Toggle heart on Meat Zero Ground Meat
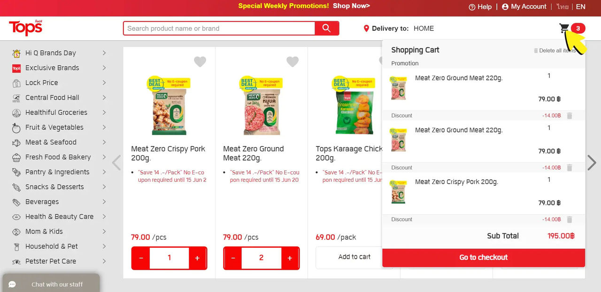 (x=293, y=61)
